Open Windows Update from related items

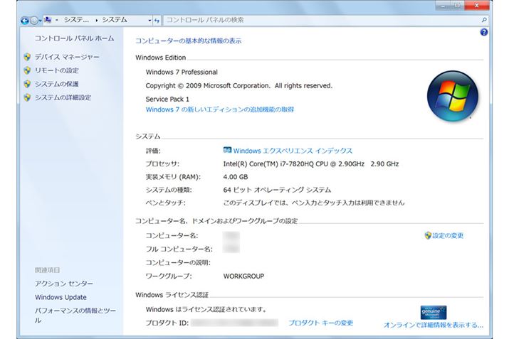(61, 297)
